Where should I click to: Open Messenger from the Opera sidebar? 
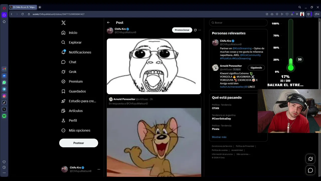click(4, 76)
